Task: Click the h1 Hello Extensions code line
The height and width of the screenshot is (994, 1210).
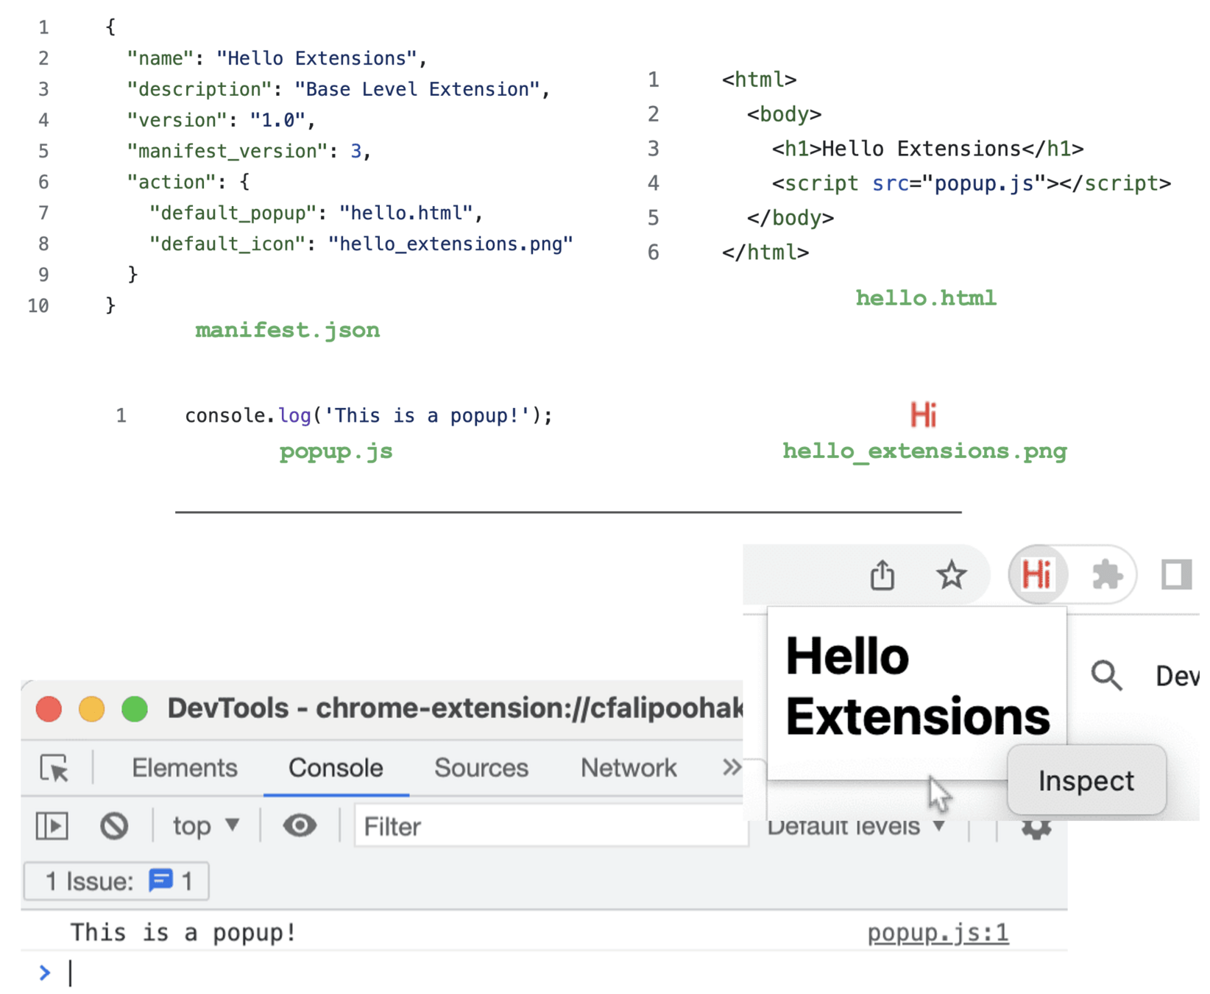Action: coord(927,149)
